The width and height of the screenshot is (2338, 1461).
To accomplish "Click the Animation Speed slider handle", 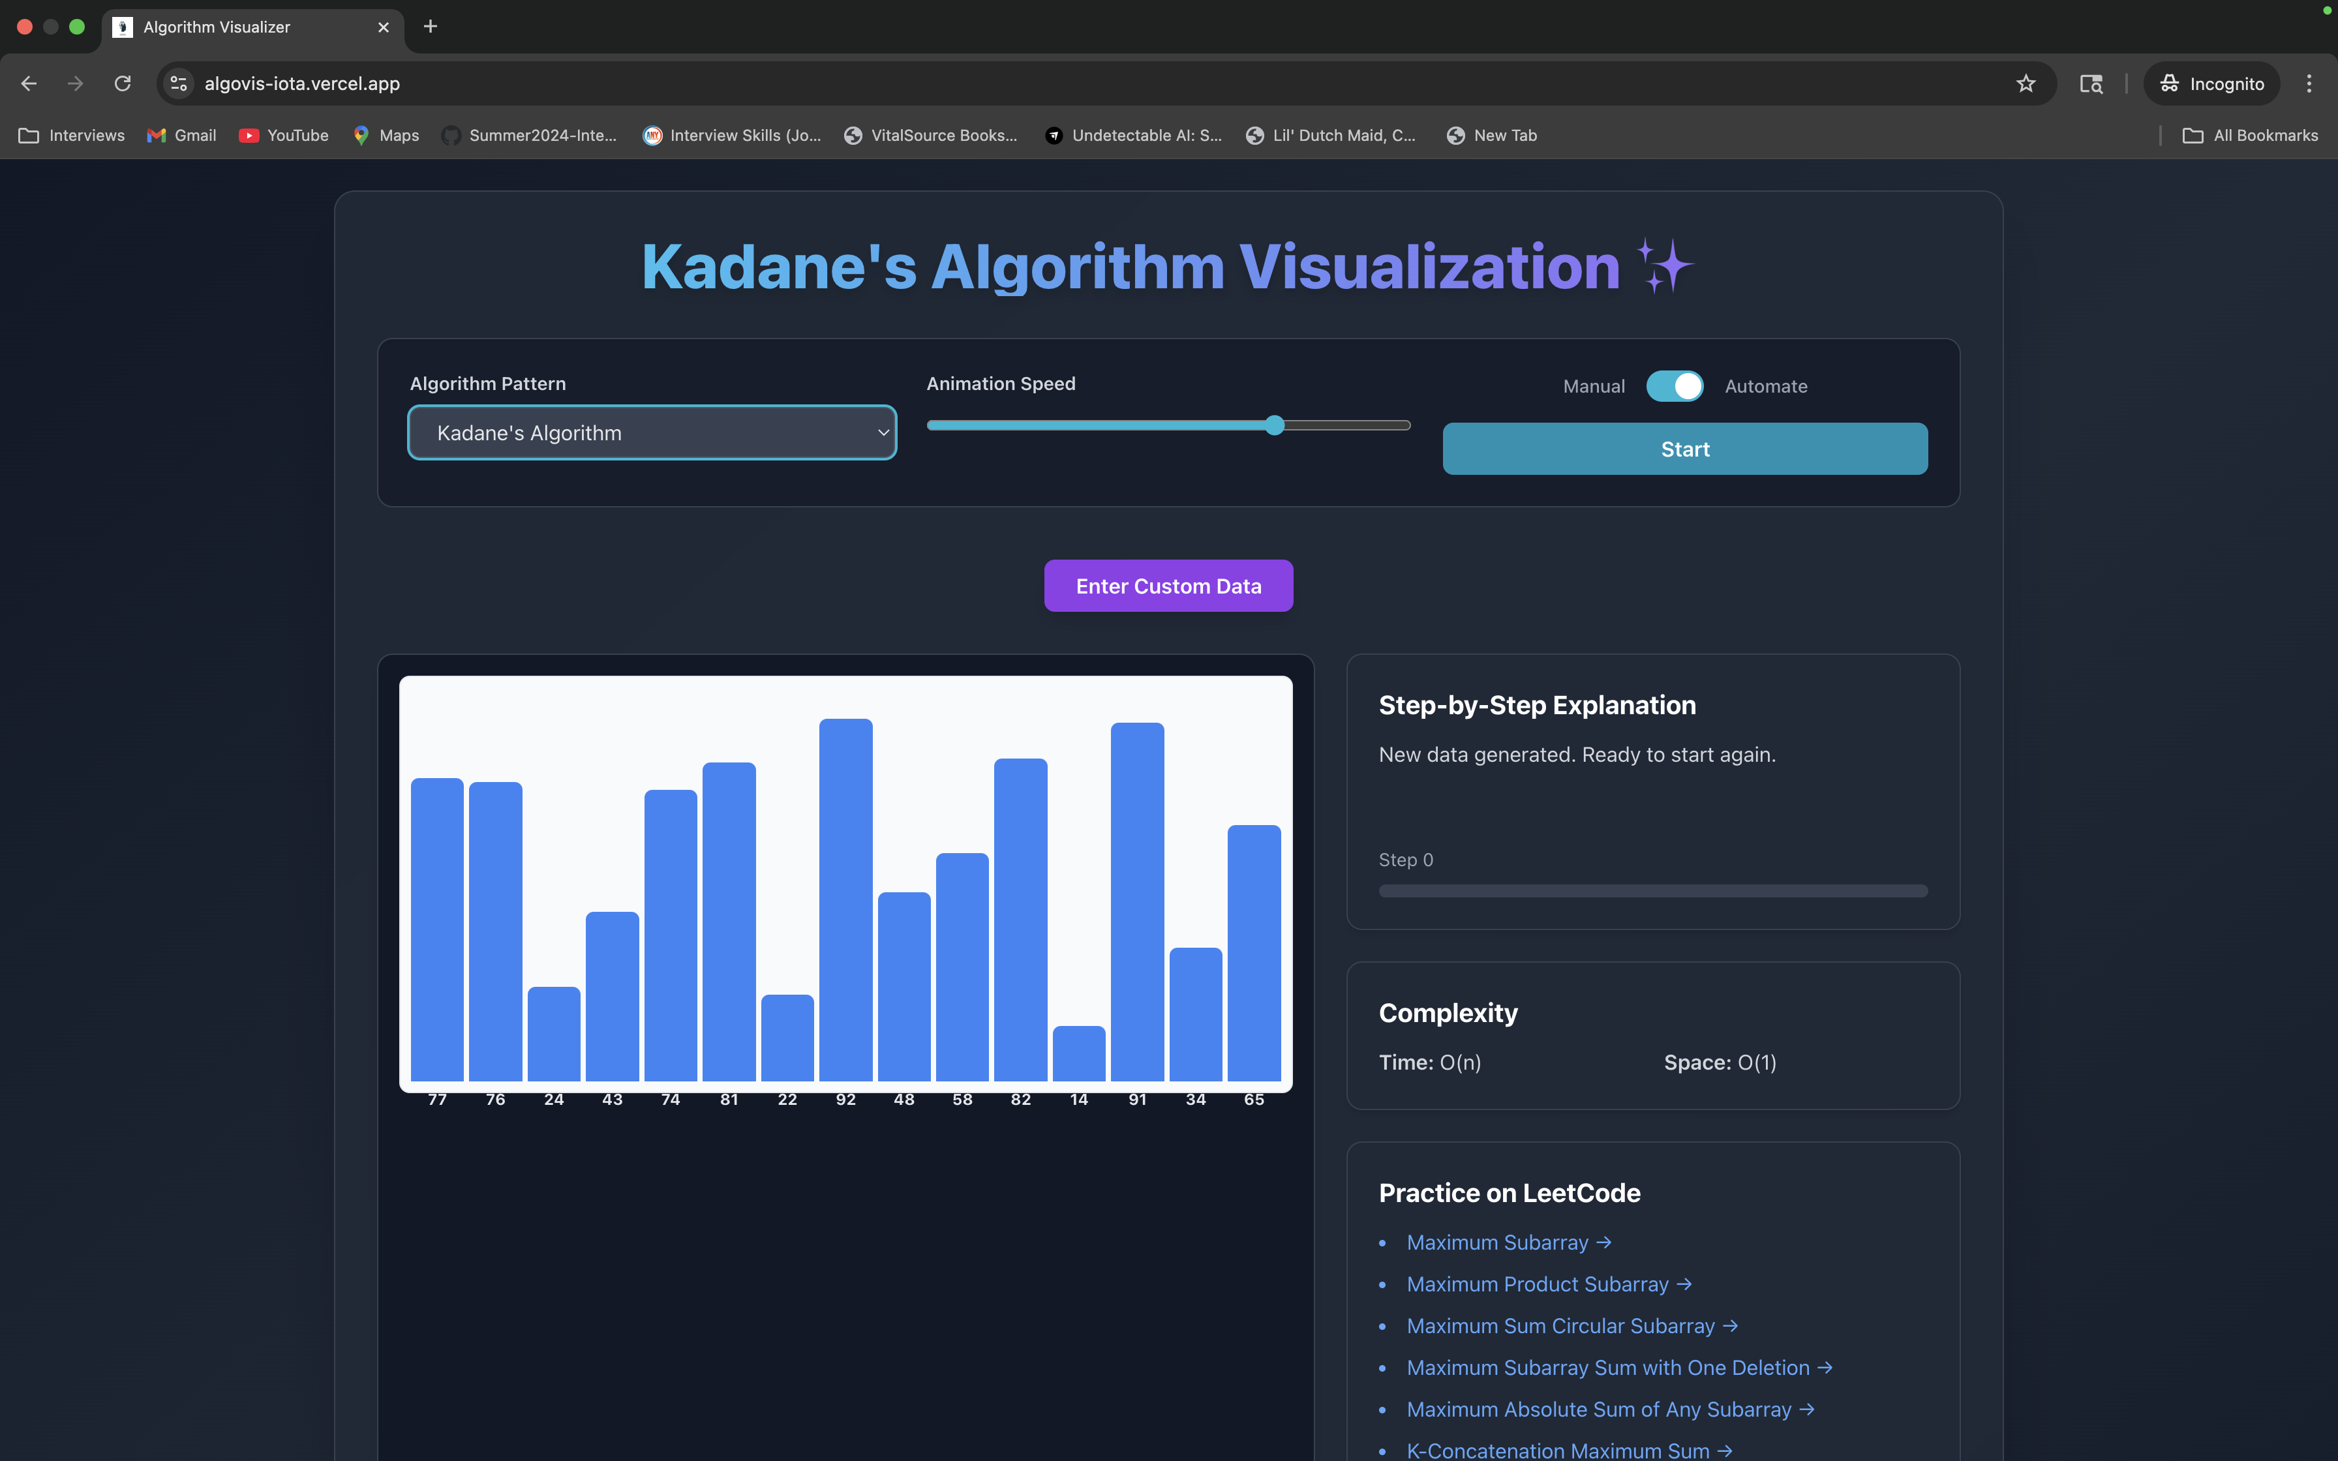I will 1274,425.
